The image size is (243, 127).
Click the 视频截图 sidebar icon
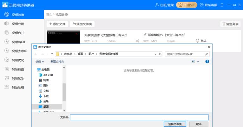(7, 69)
